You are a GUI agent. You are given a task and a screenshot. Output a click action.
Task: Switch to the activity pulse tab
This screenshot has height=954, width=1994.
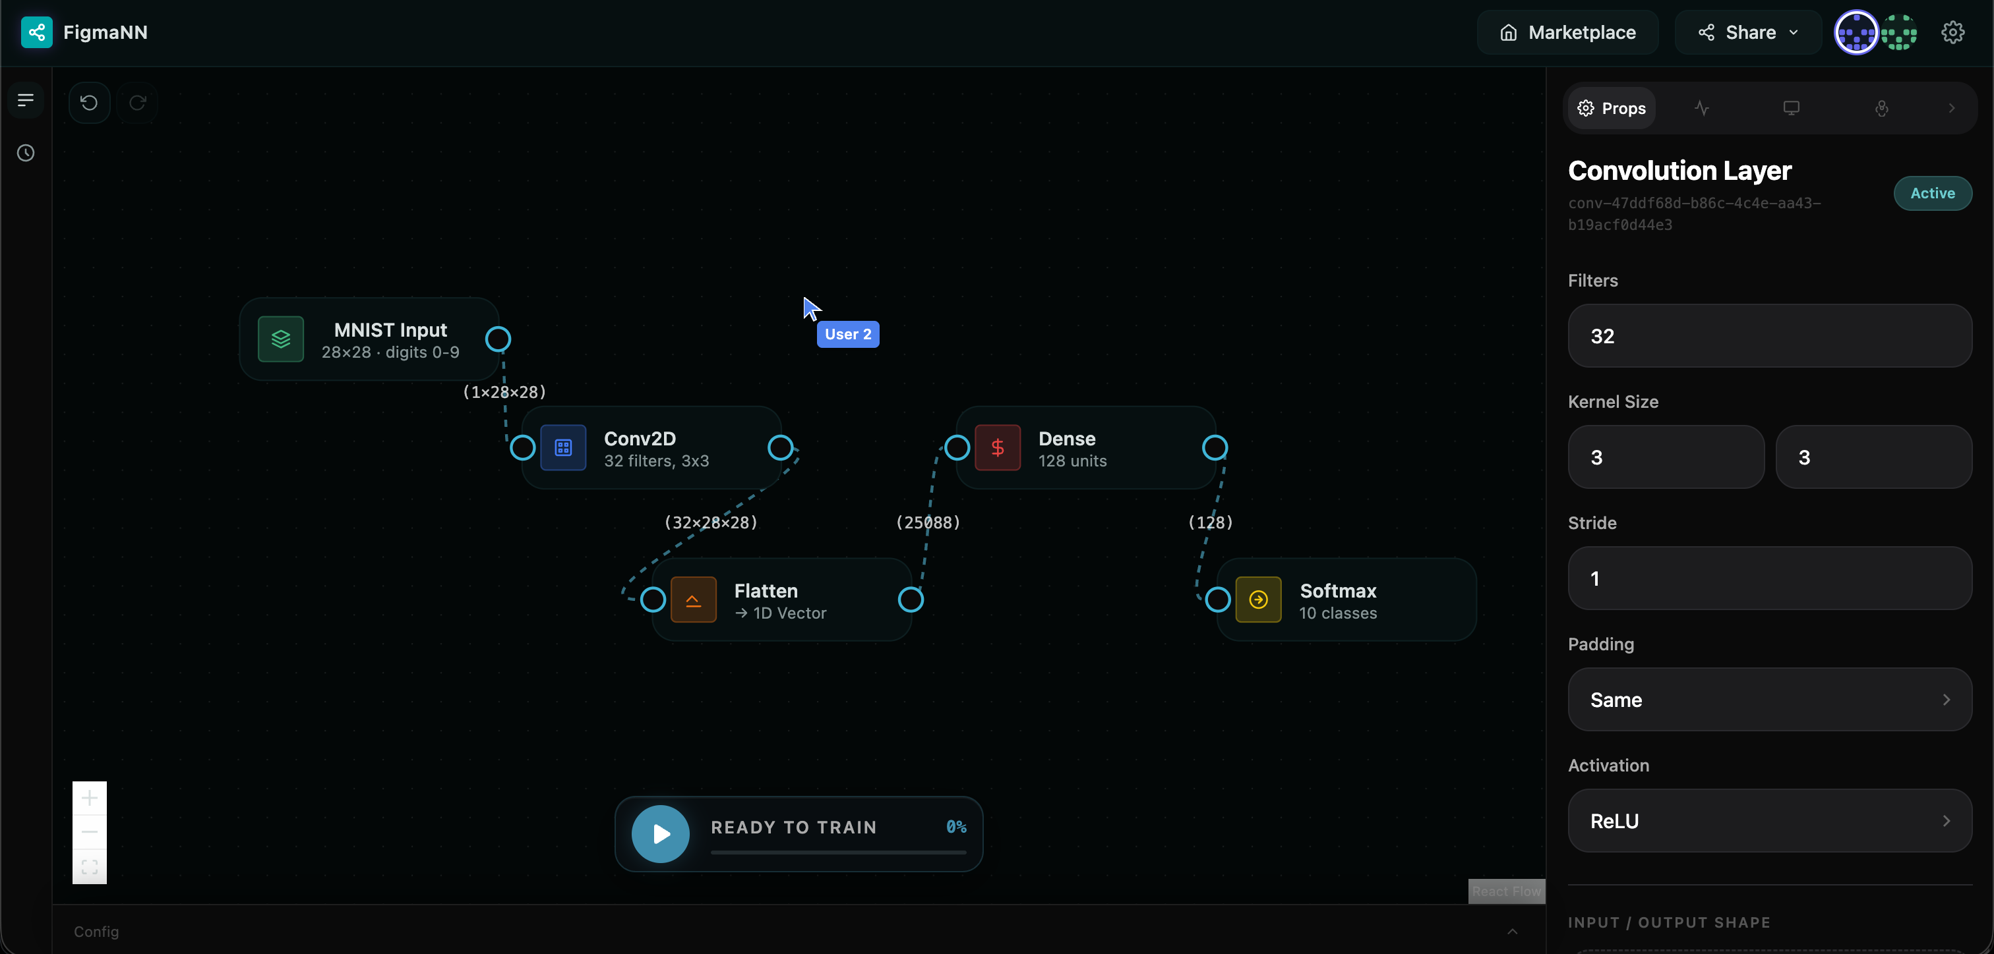click(x=1701, y=108)
